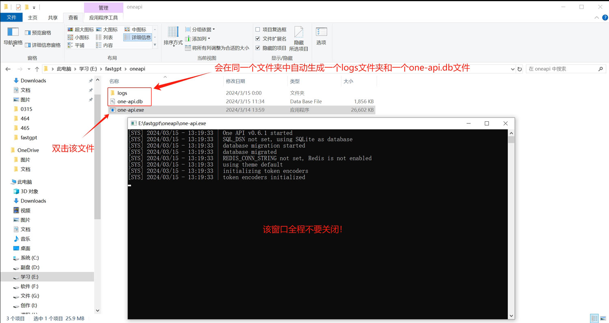Expand the layout gallery options

point(155,45)
